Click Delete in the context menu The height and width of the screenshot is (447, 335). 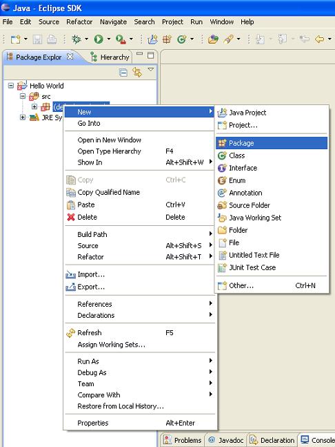click(139, 217)
